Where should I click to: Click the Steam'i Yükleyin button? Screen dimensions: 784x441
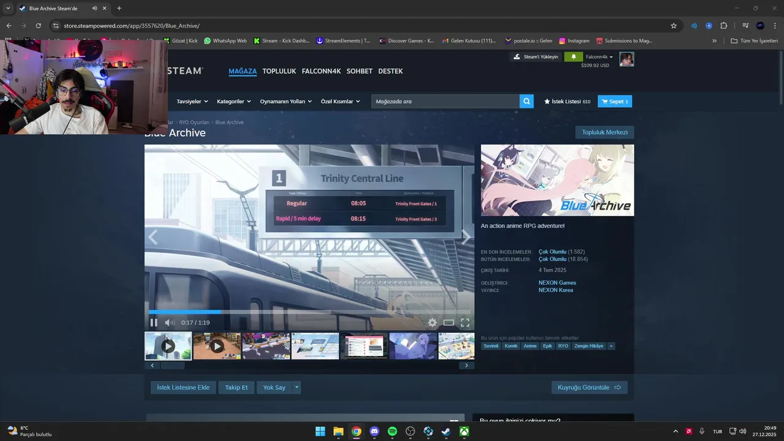pos(536,57)
